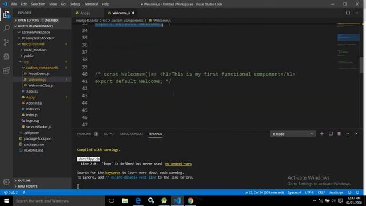366x206 pixels.
Task: Open editor More Actions ellipsis menu
Action: 356,13
